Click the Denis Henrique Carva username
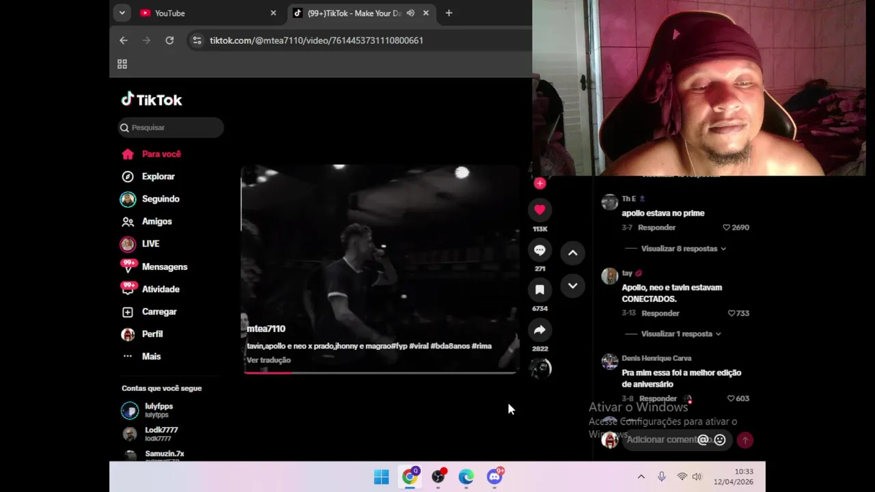The image size is (875, 492). [656, 358]
